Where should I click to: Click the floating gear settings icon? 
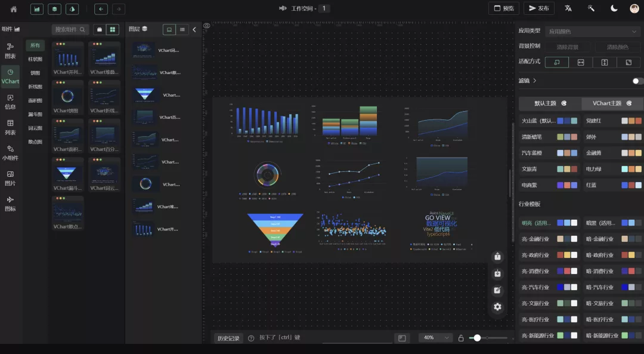pos(497,307)
